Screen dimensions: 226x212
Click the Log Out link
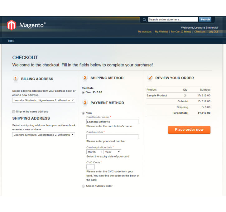click(x=213, y=31)
